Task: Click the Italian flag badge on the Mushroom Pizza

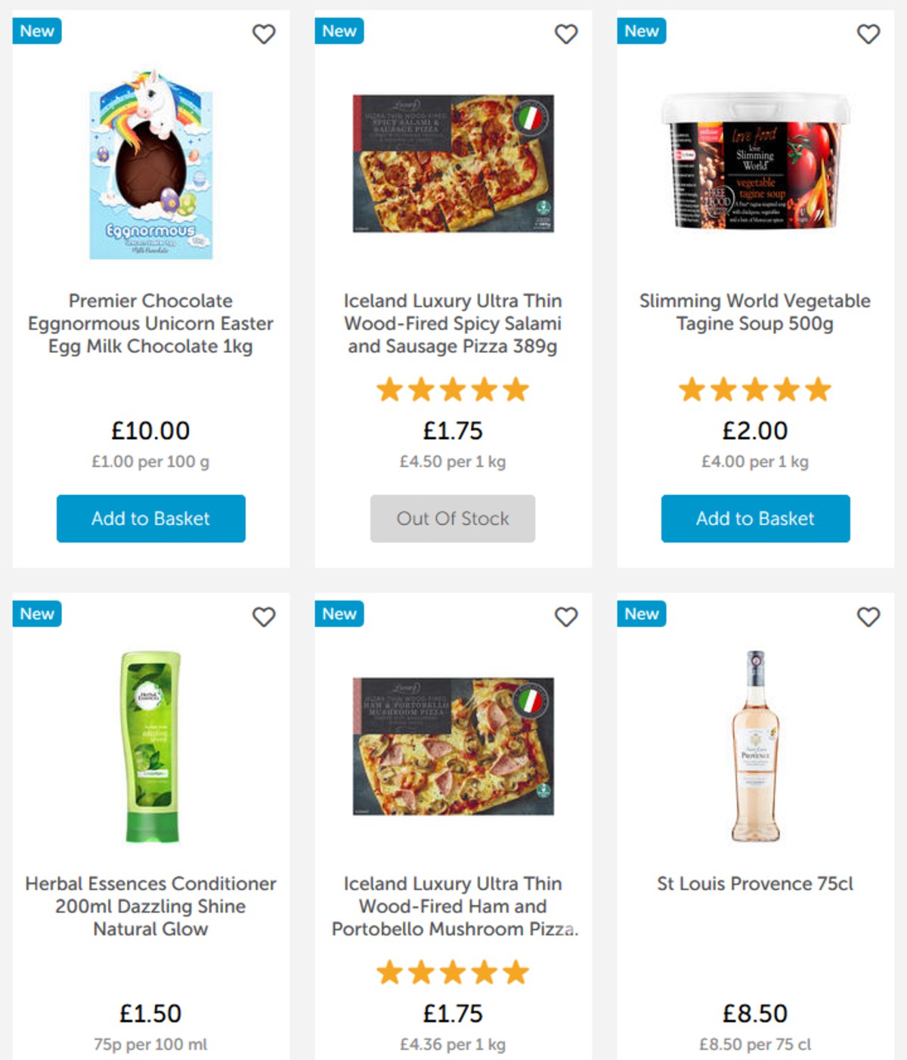Action: [x=531, y=701]
